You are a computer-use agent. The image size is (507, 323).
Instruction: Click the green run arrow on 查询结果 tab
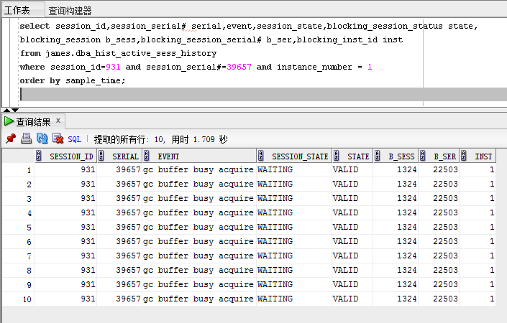(9, 121)
